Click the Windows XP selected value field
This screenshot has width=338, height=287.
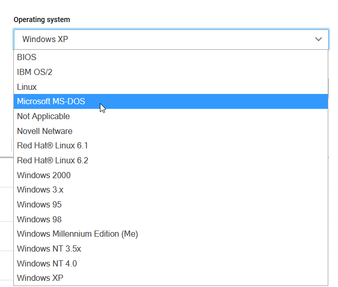click(x=45, y=39)
